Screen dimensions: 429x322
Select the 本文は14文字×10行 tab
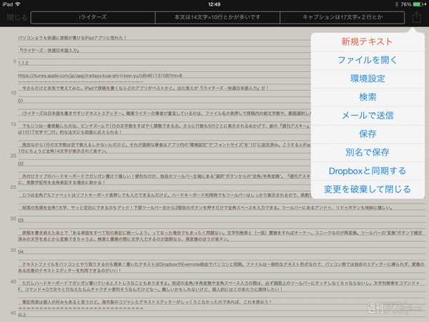coord(217,17)
